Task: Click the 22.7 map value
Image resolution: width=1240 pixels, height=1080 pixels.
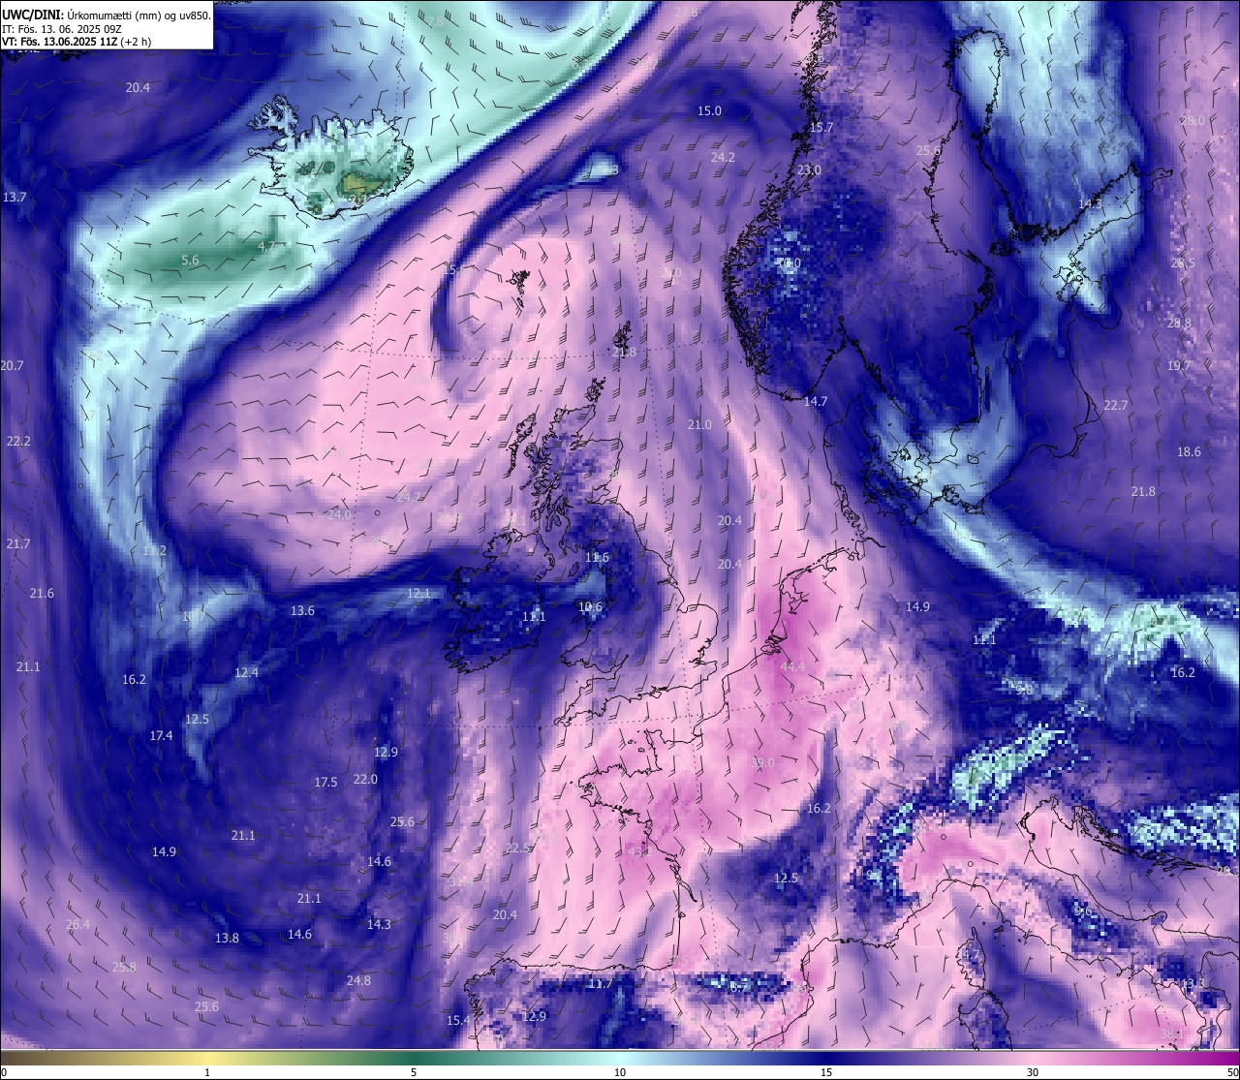Action: click(x=1116, y=405)
